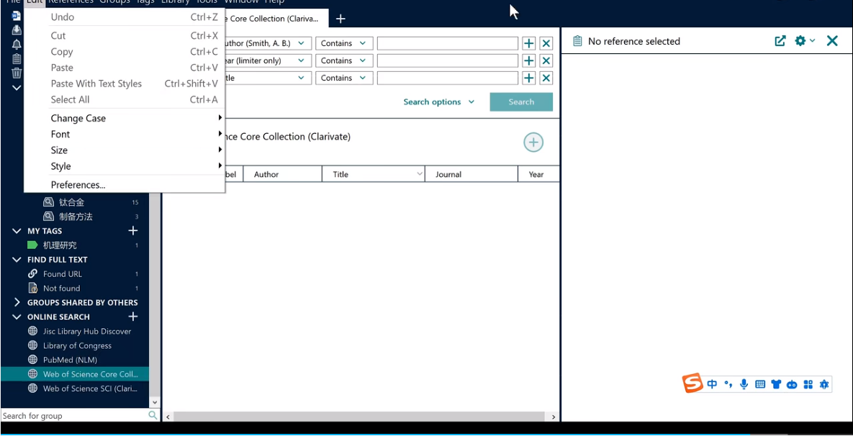Add a connection with ONLINE SEARCH plus

click(x=132, y=317)
